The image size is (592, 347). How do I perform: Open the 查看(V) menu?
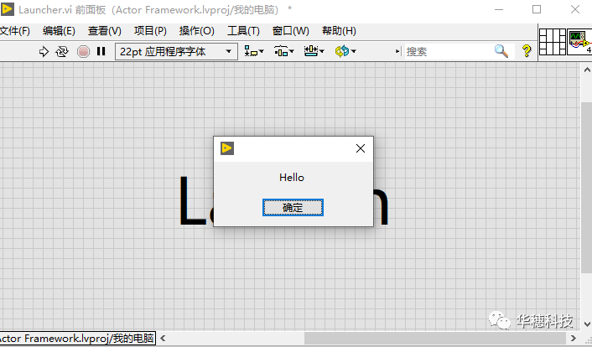[x=105, y=31]
